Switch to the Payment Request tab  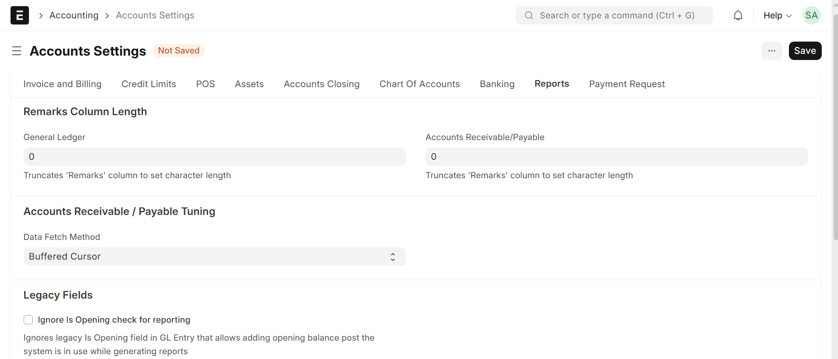626,84
